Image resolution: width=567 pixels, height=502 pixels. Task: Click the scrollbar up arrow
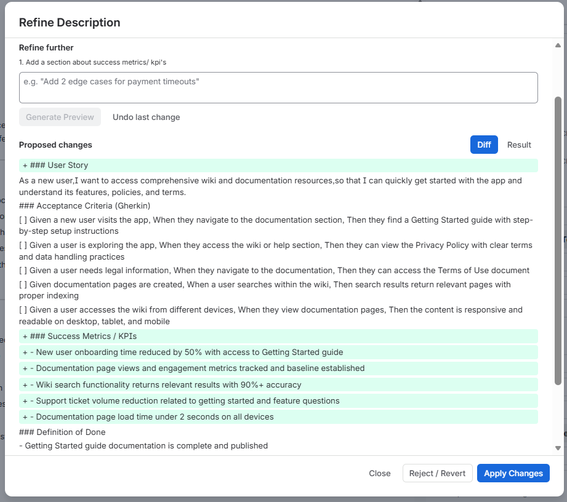[558, 46]
